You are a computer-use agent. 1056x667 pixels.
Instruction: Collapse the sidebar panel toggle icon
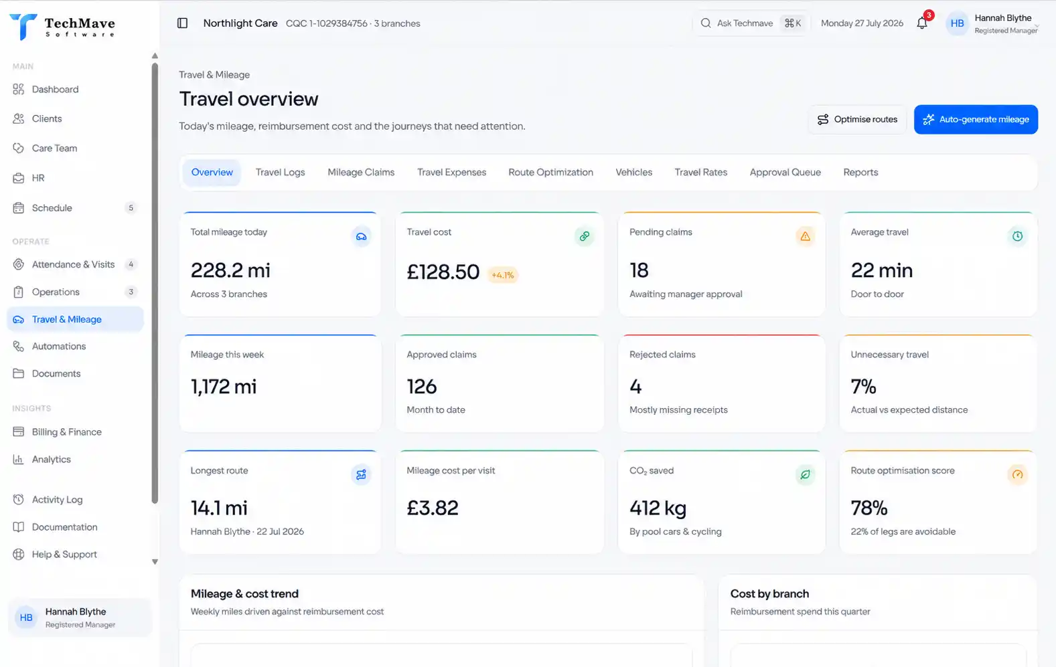pyautogui.click(x=182, y=23)
